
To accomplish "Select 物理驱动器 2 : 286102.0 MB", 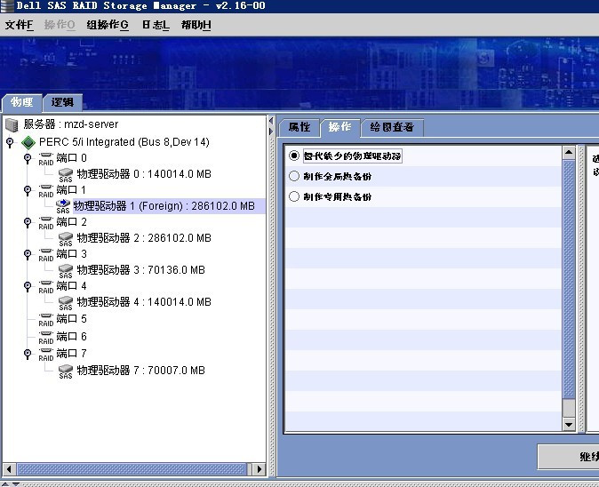I will pyautogui.click(x=144, y=238).
